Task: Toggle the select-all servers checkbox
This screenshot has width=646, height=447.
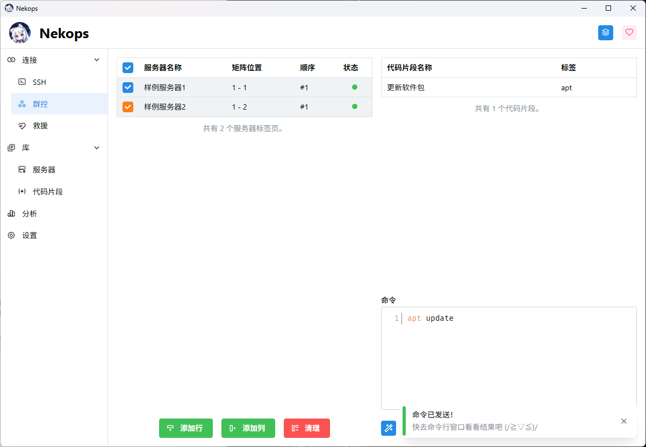Action: pyautogui.click(x=128, y=68)
